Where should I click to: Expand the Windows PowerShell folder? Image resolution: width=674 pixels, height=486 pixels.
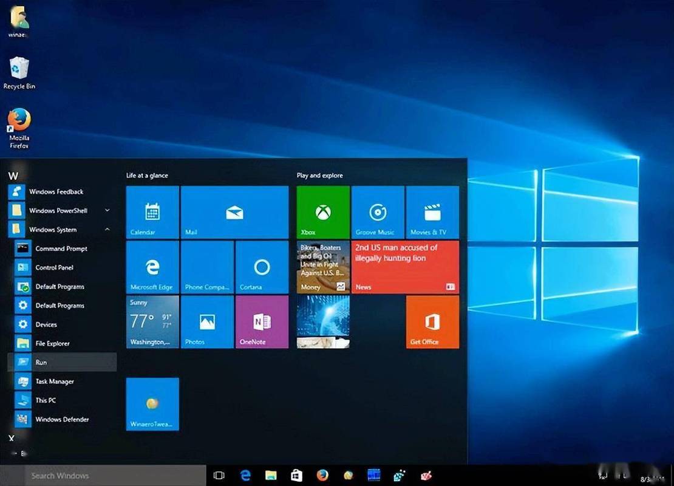[x=107, y=210]
